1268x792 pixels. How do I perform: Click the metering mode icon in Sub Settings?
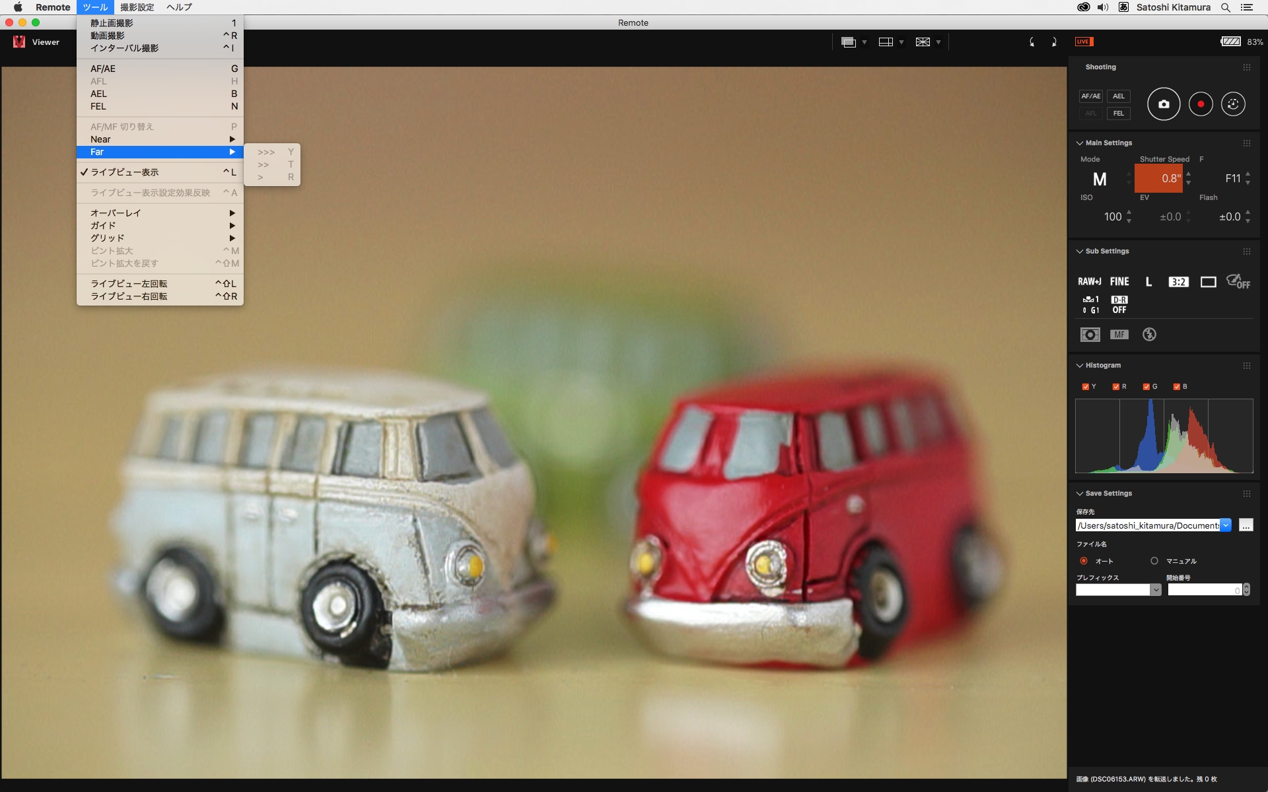1090,335
